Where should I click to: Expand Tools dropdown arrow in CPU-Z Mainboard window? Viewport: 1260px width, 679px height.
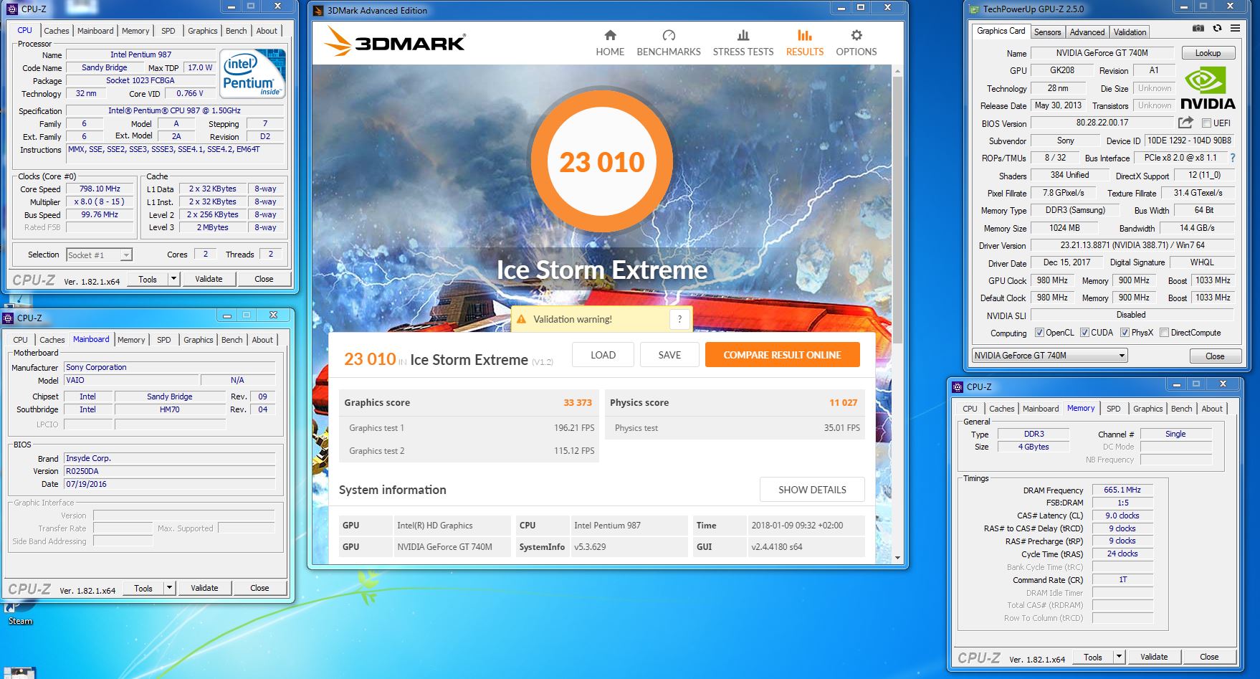pos(169,588)
